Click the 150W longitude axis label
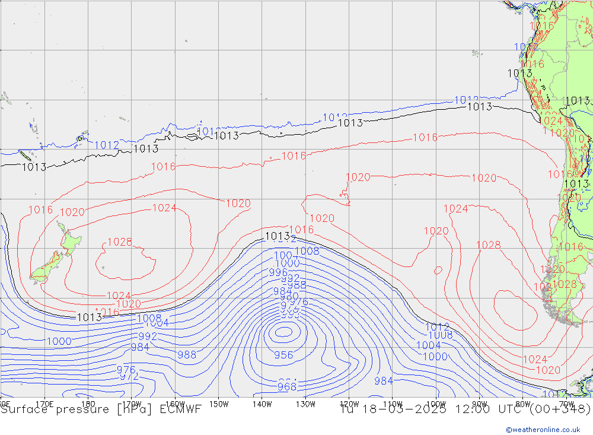Image resolution: width=593 pixels, height=435 pixels. (x=219, y=404)
